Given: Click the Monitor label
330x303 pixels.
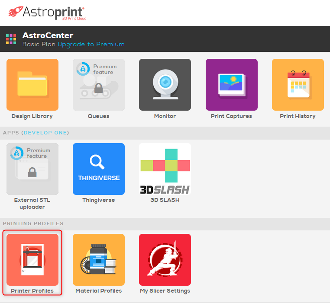Looking at the screenshot, I should pos(165,116).
